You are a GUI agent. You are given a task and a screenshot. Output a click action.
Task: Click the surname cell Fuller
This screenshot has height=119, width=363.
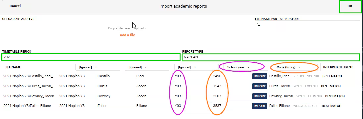(102, 106)
